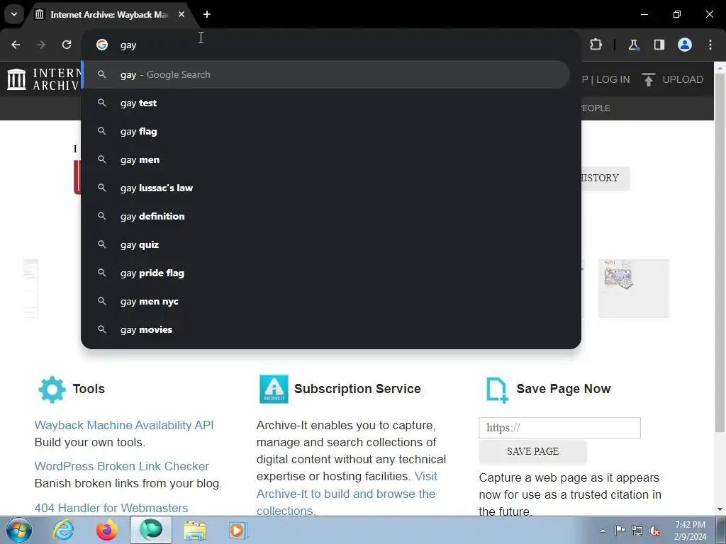The image size is (726, 544).
Task: Launch Internet Explorer from taskbar
Action: (x=63, y=530)
